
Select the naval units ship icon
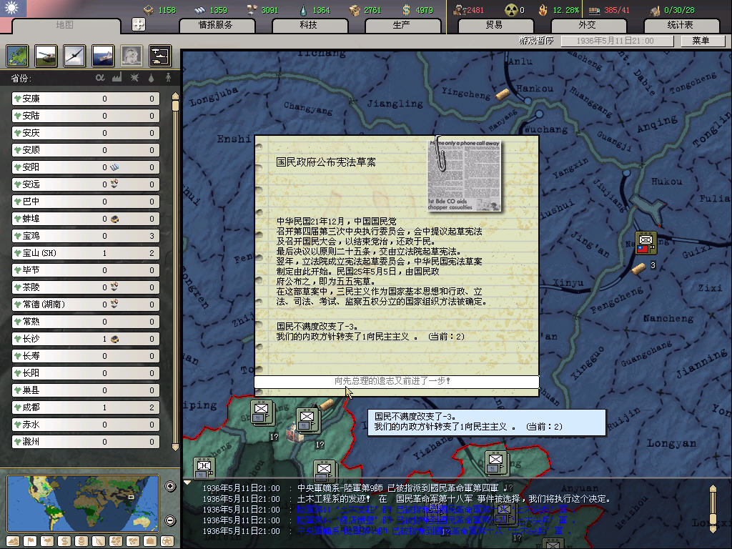(x=103, y=56)
